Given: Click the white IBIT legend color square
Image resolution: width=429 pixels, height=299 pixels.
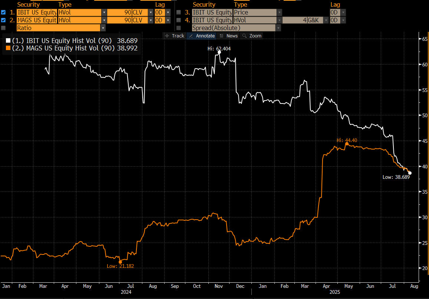Looking at the screenshot, I should [x=8, y=40].
